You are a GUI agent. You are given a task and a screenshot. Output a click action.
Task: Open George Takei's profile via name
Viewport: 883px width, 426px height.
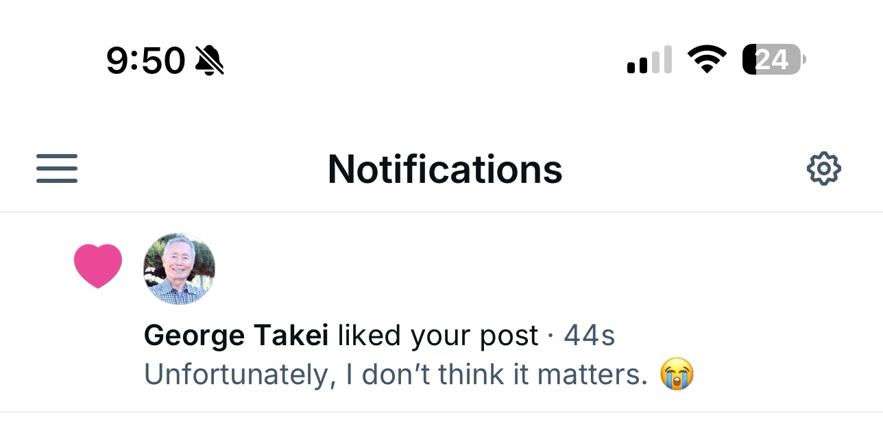pos(236,336)
